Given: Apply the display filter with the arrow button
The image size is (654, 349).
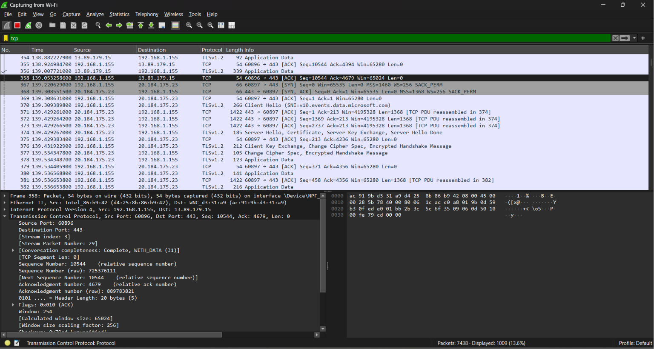Looking at the screenshot, I should pyautogui.click(x=625, y=38).
